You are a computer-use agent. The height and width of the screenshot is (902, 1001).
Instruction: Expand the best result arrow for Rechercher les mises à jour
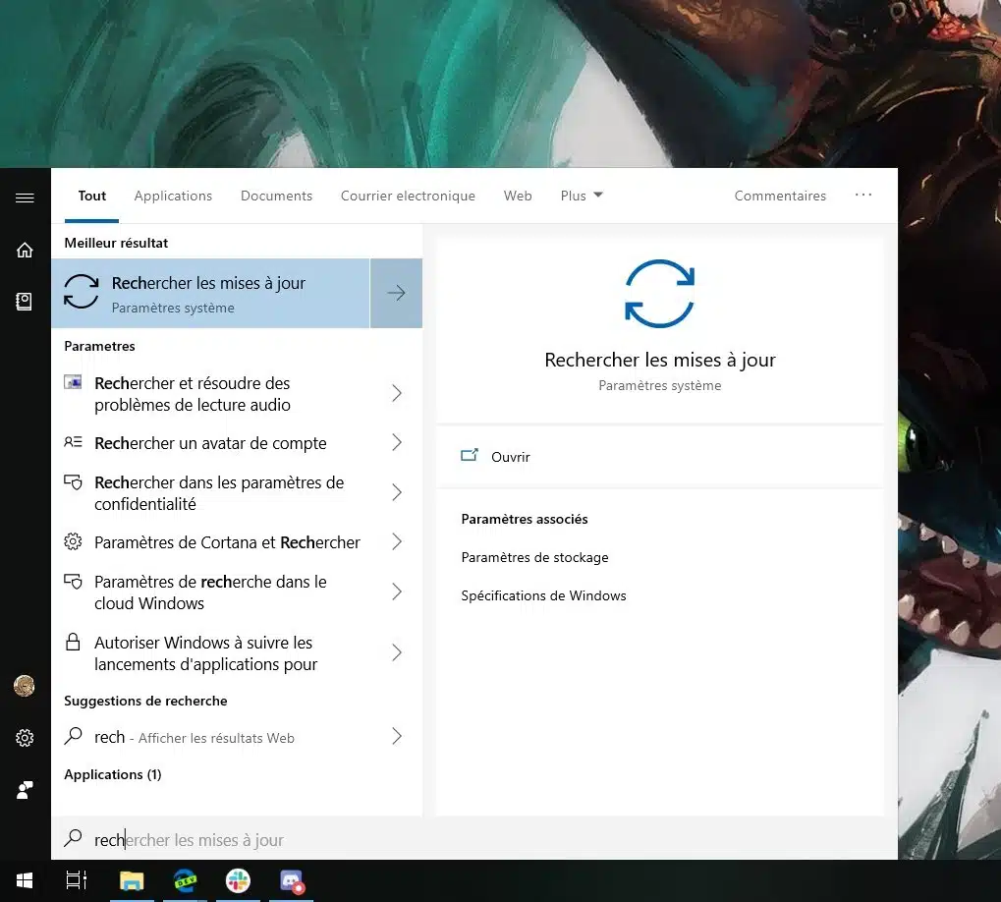click(397, 293)
